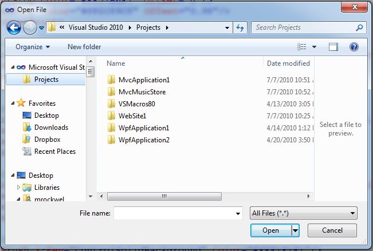Collapse the Desktop tree node

pyautogui.click(x=13, y=176)
